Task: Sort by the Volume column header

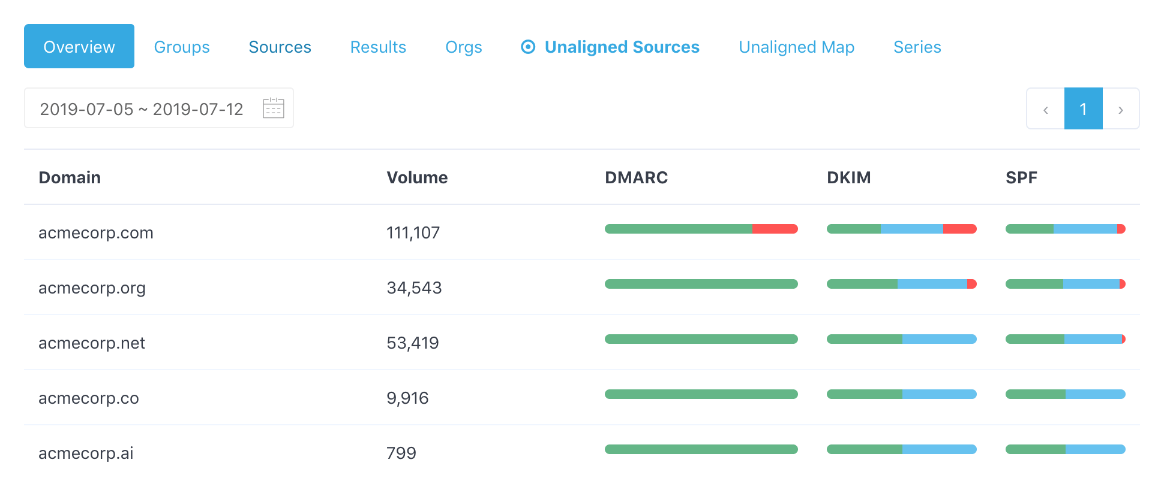Action: [417, 177]
